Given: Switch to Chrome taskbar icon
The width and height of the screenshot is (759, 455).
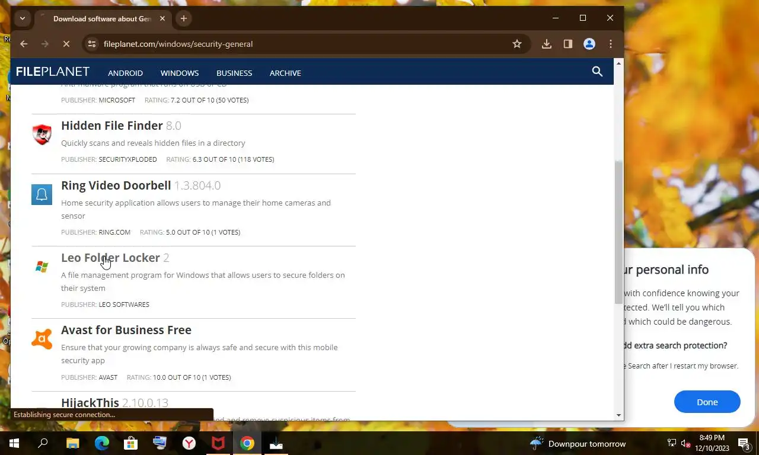Looking at the screenshot, I should (247, 443).
